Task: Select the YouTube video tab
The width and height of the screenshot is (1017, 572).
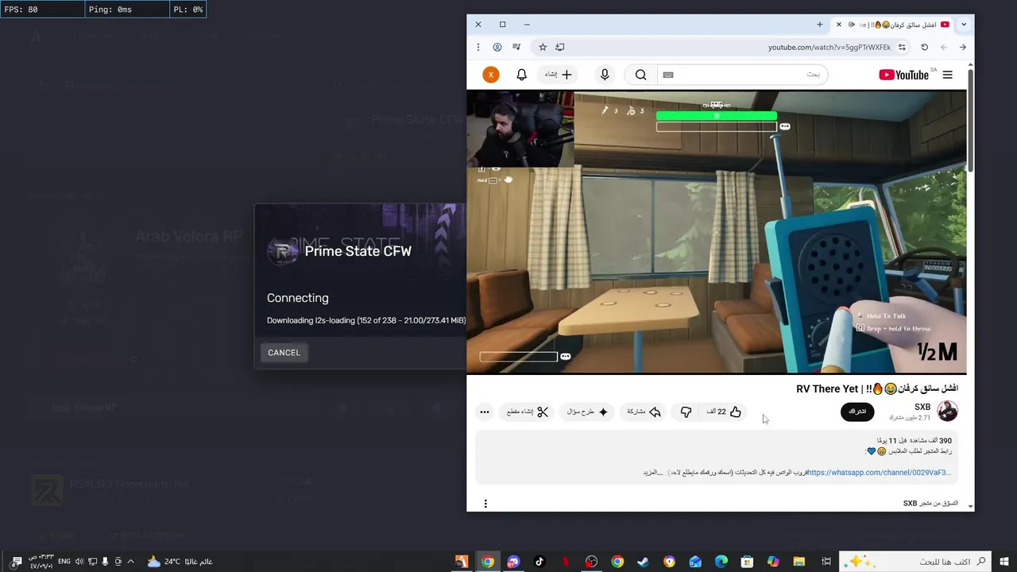Action: point(893,25)
